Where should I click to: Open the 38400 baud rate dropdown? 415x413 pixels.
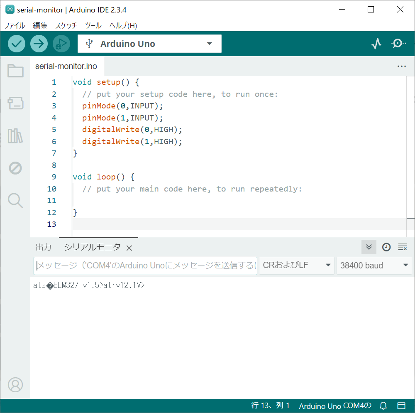pyautogui.click(x=374, y=265)
